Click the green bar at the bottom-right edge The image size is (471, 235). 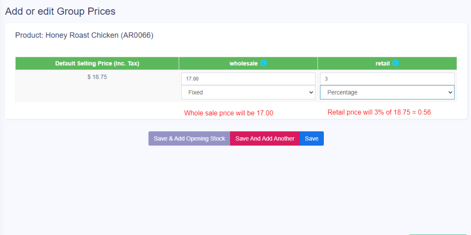pos(437,234)
